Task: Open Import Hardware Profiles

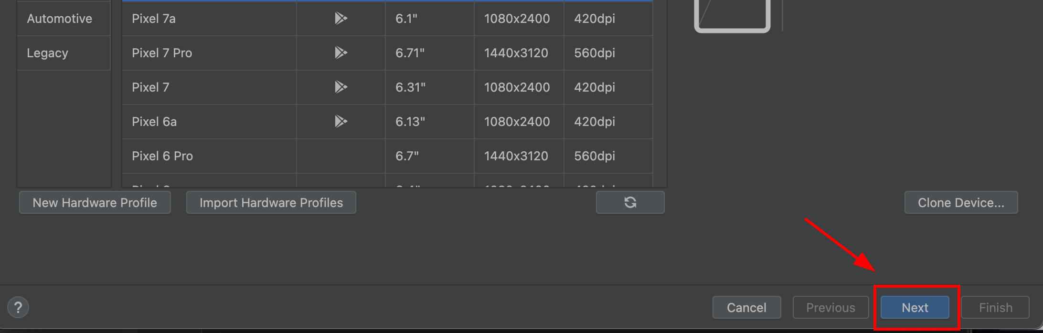Action: coord(271,202)
